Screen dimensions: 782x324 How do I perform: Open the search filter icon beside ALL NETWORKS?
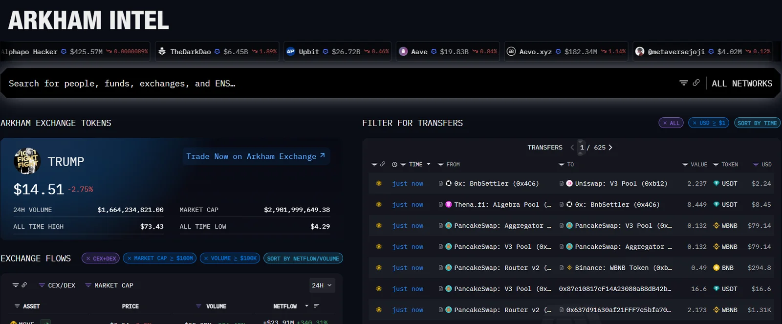point(683,83)
